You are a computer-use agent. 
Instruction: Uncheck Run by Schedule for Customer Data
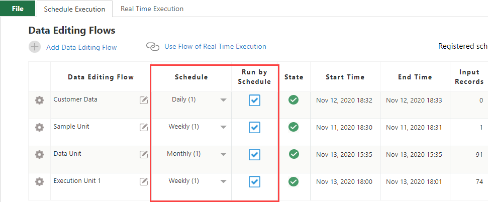click(x=255, y=100)
